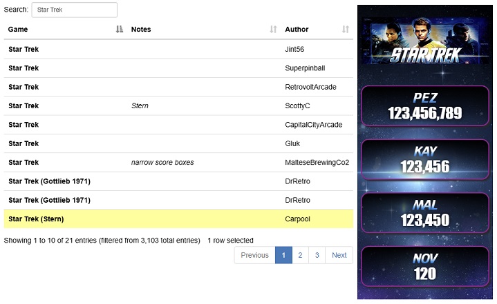Click into the Search input field
This screenshot has height=304, width=497.
click(74, 10)
